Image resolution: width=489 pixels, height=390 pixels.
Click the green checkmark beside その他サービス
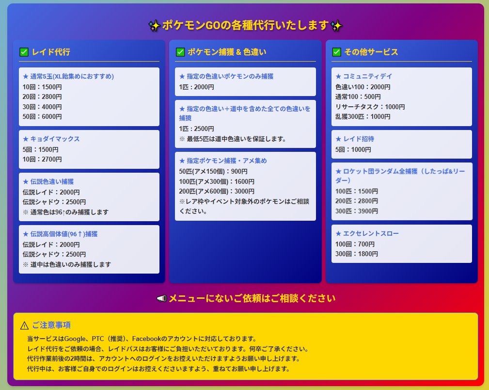click(x=336, y=52)
